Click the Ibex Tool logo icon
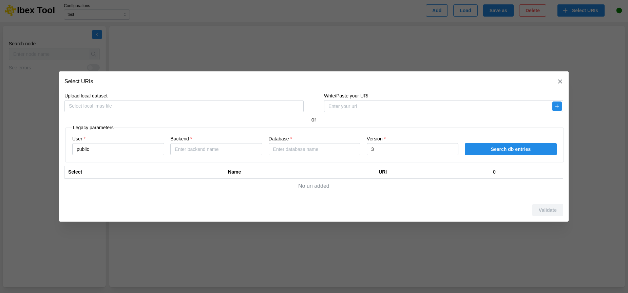This screenshot has height=293, width=628. click(x=10, y=10)
